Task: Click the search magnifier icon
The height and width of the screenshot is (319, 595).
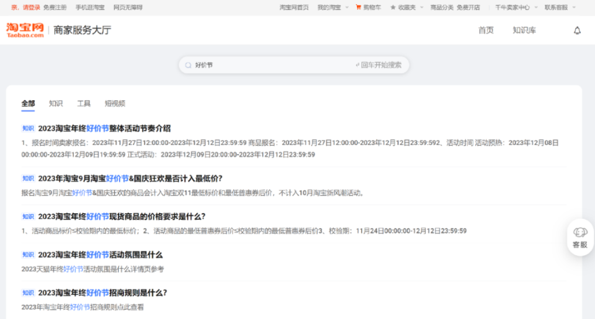Action: (x=188, y=65)
